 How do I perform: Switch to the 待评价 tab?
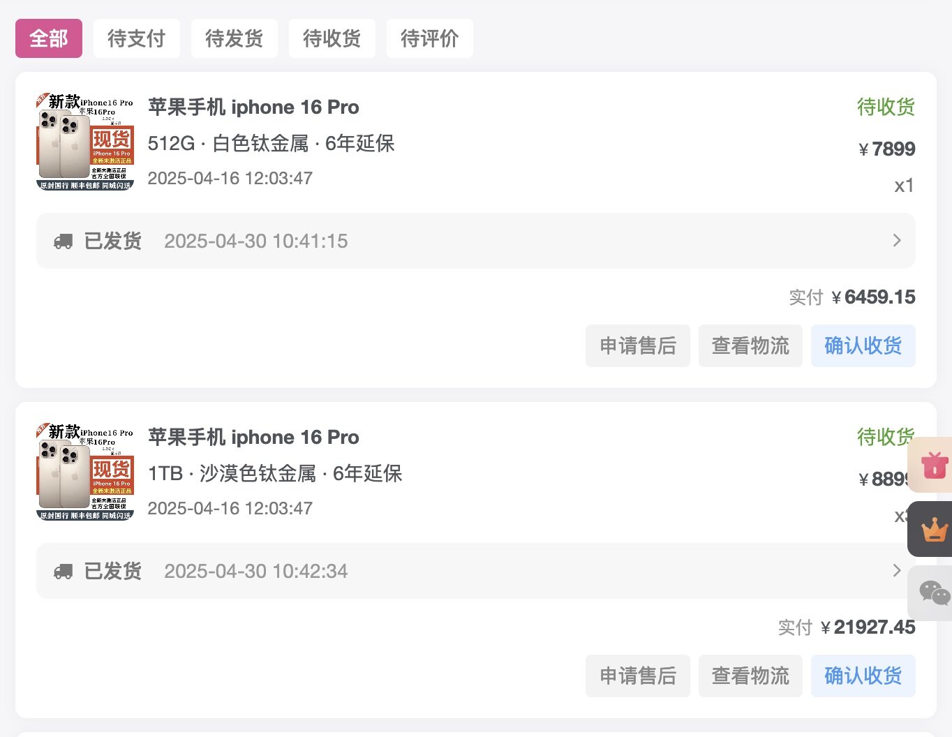pos(430,38)
